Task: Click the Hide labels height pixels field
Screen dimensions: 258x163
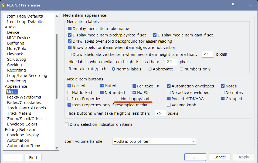Action: (x=171, y=62)
